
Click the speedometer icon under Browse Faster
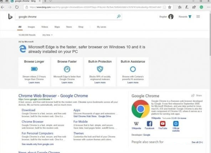tap(67, 69)
